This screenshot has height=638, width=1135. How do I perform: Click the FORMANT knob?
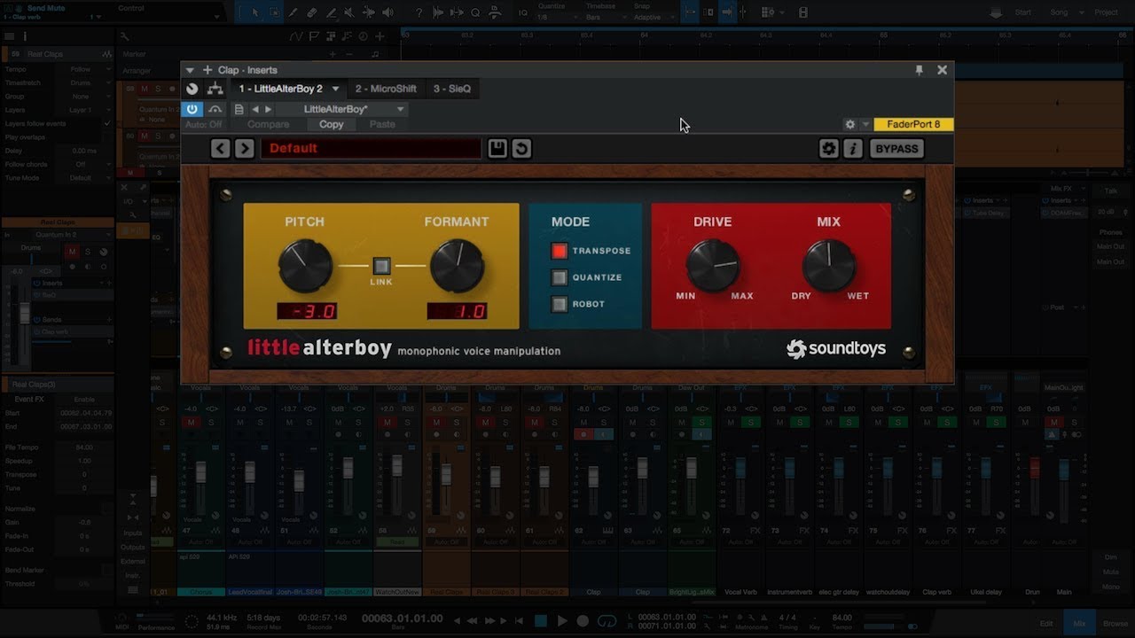(x=457, y=265)
